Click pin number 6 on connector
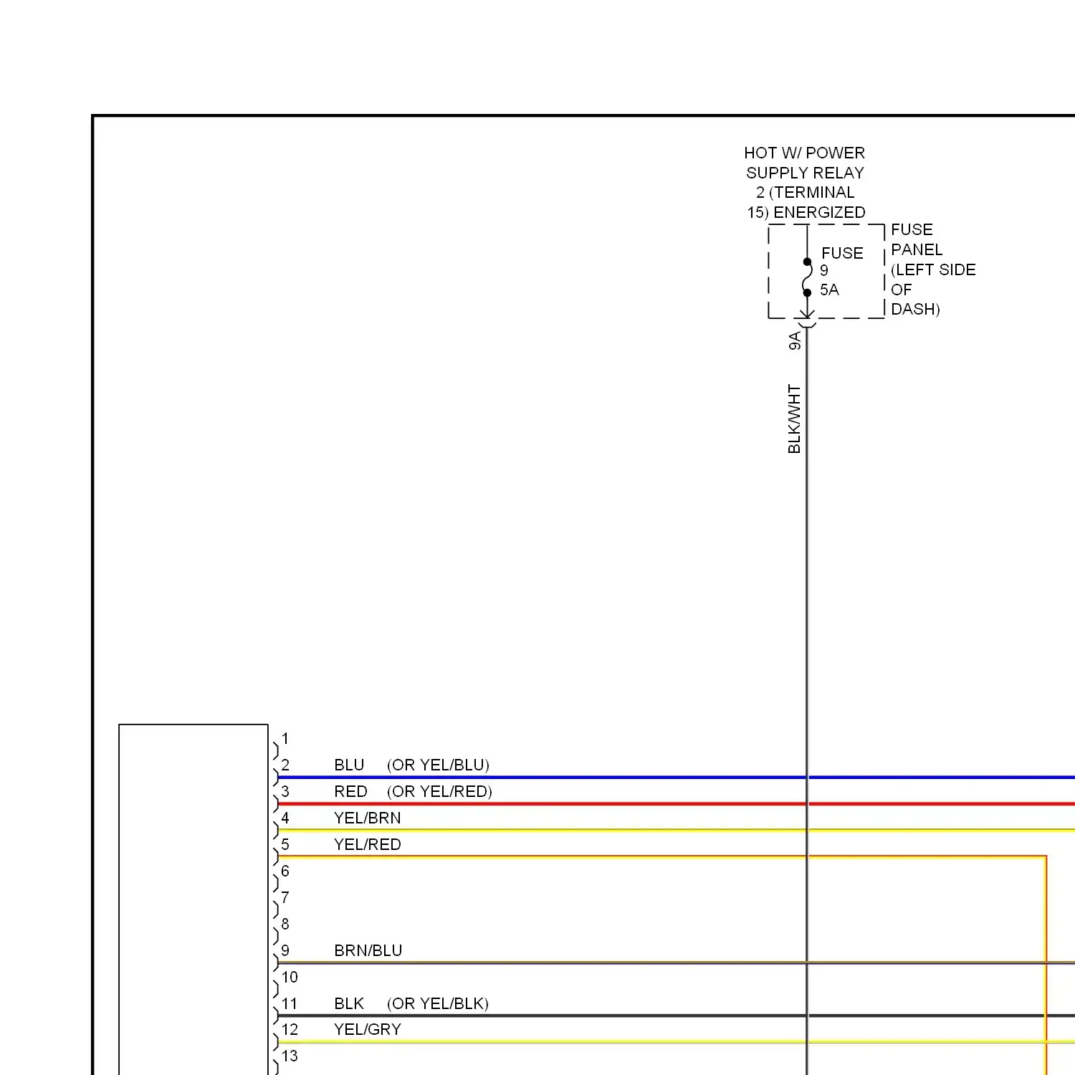The image size is (1075, 1075). click(x=285, y=871)
